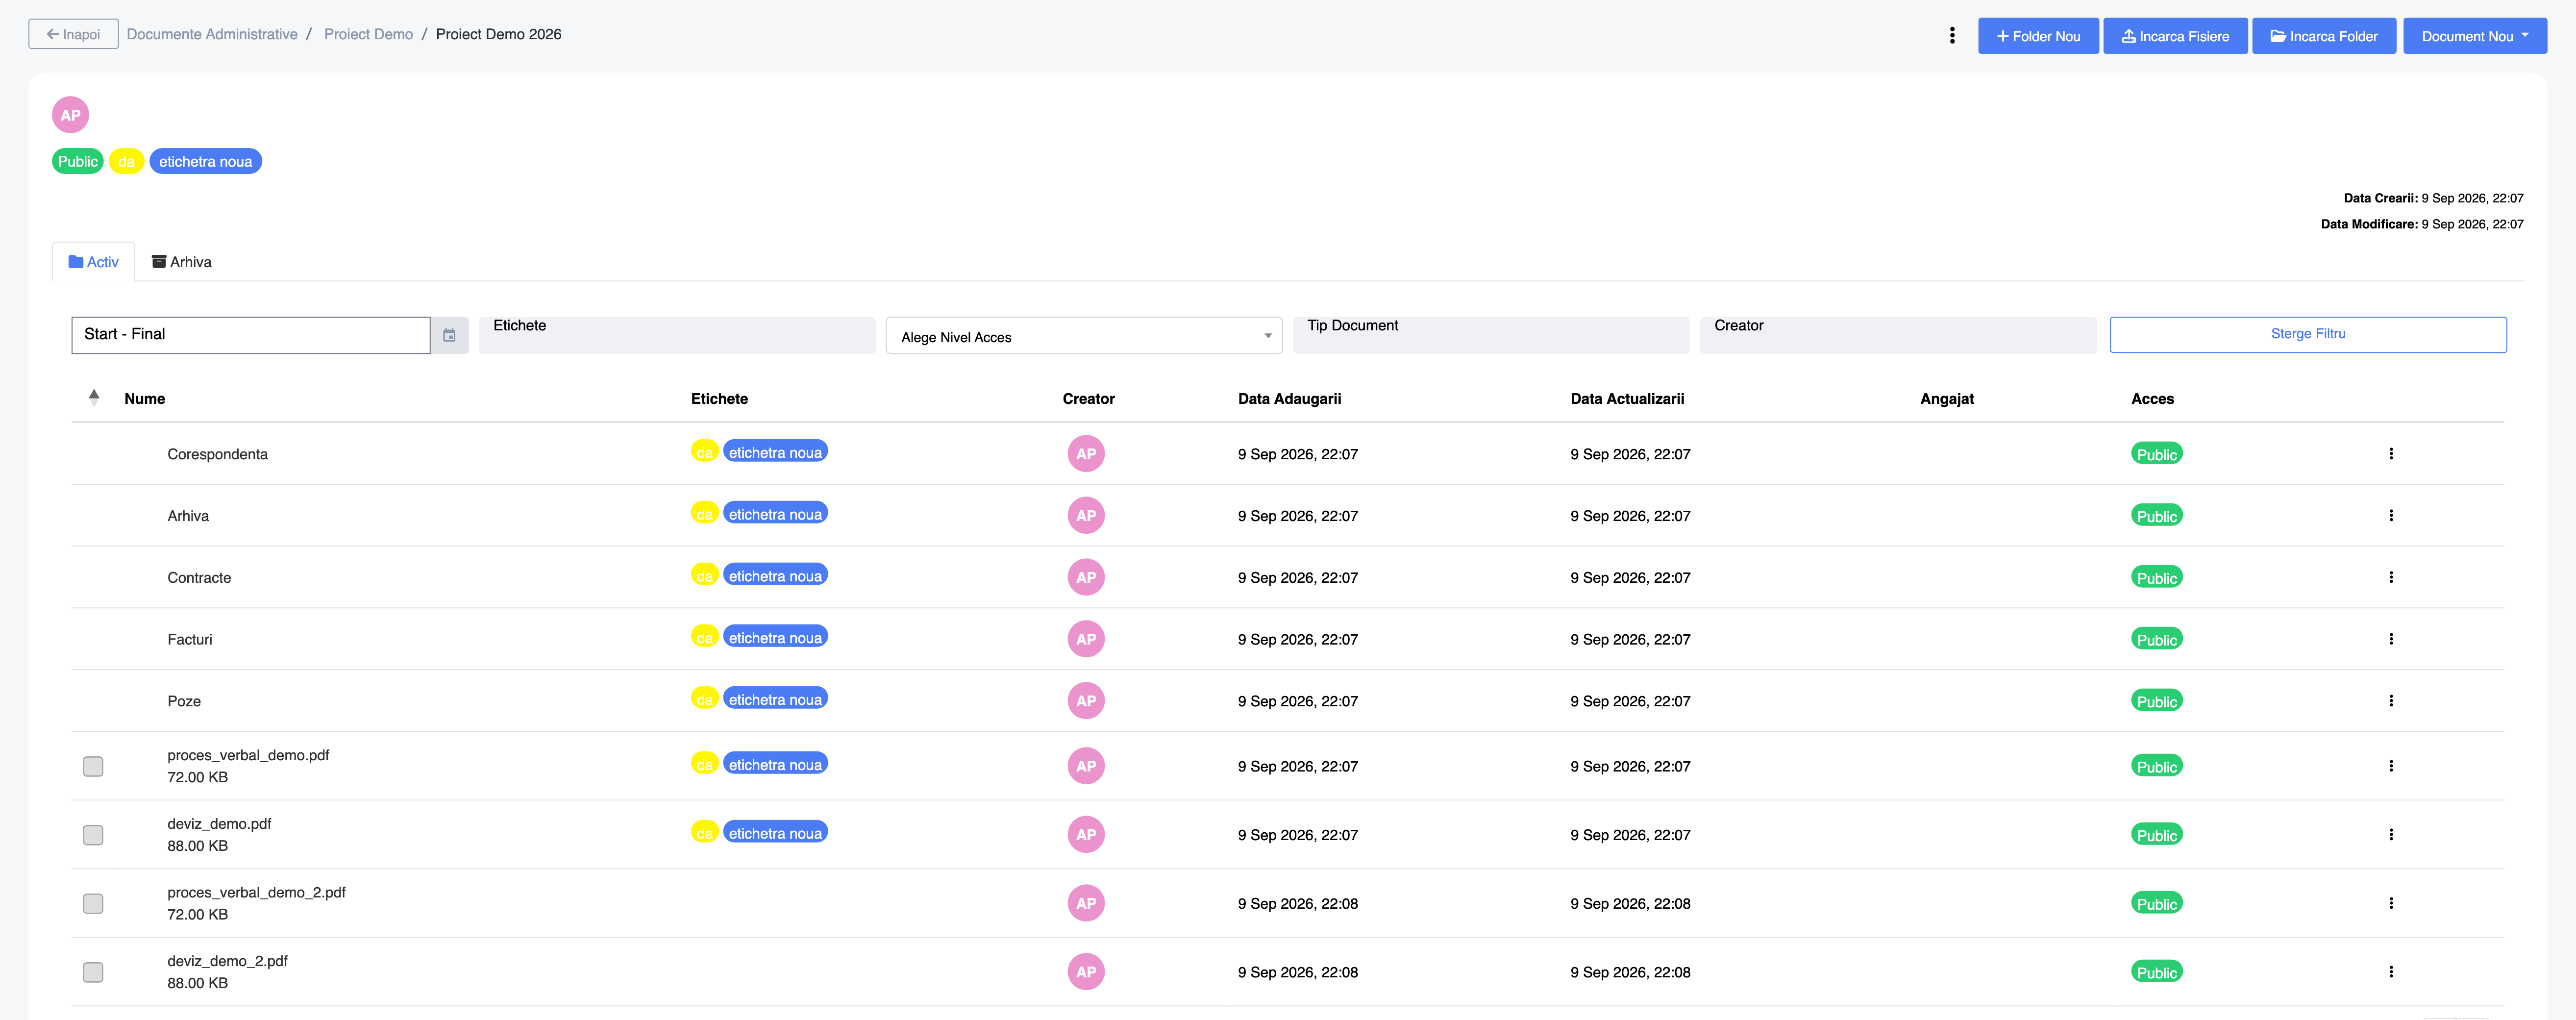Click the yellow da tag under the avatar
The image size is (2576, 1020).
click(126, 161)
